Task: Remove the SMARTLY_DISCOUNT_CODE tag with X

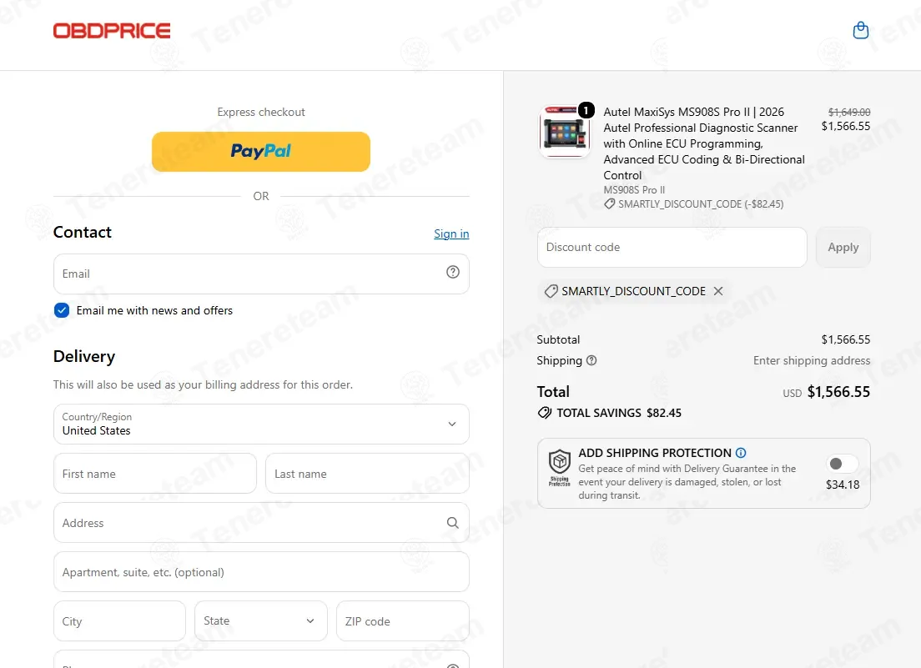Action: 717,291
